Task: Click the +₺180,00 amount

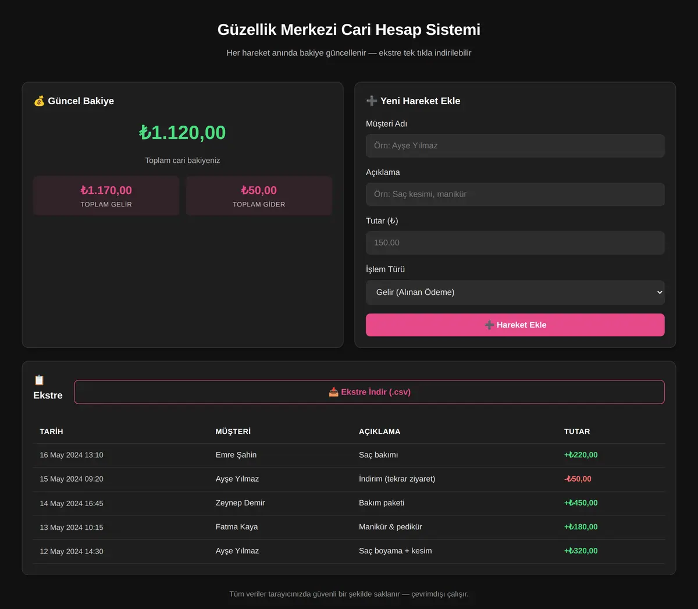Action: pos(581,527)
